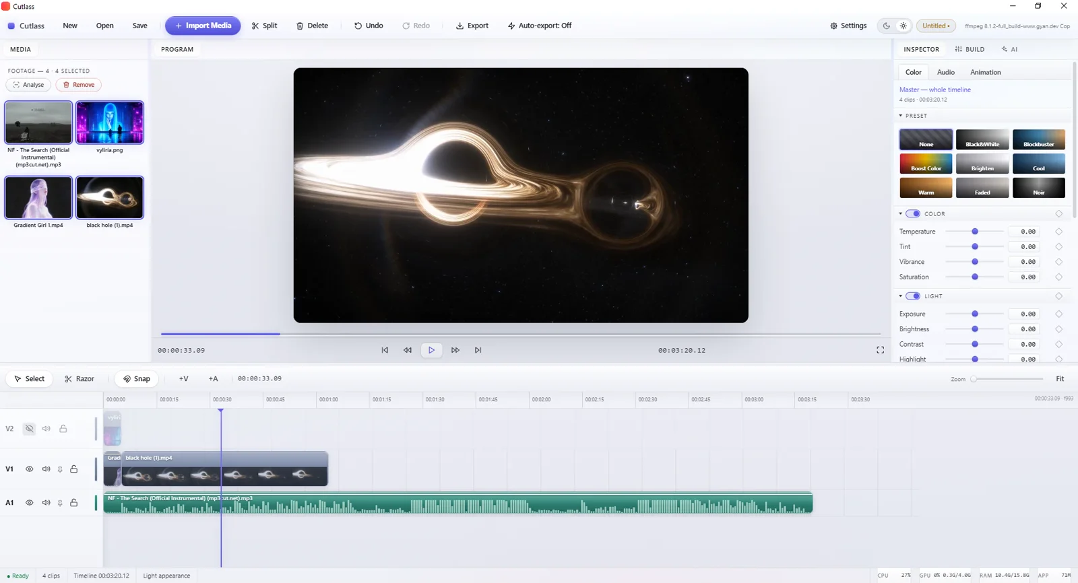
Task: Add keyframe for Tint
Action: (x=1058, y=247)
